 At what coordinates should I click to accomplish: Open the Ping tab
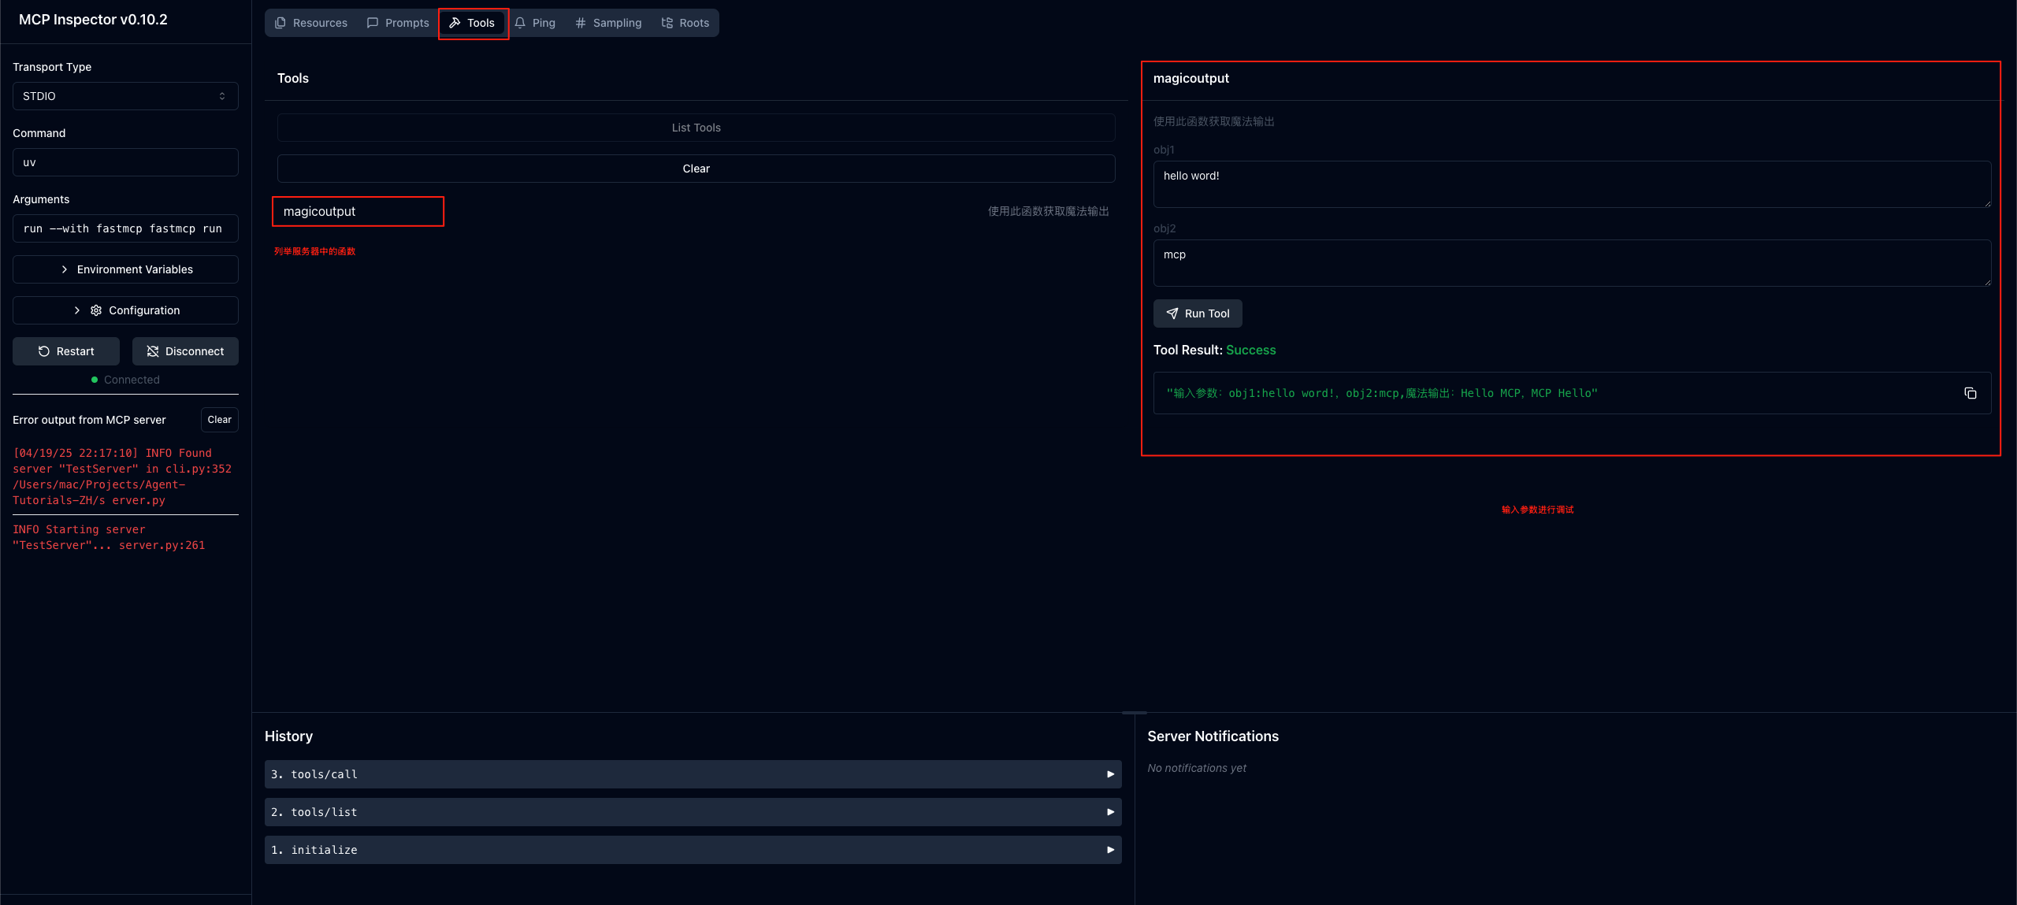pyautogui.click(x=535, y=23)
